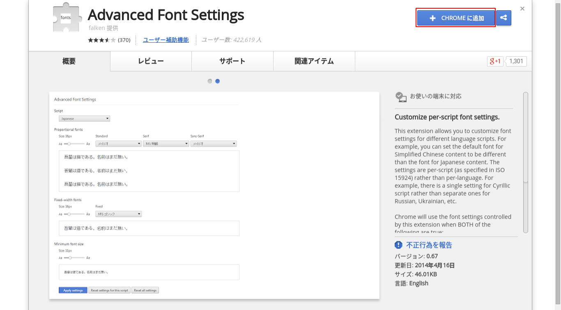Click Reset all settings button in screenshot
This screenshot has width=561, height=310.
tap(145, 290)
